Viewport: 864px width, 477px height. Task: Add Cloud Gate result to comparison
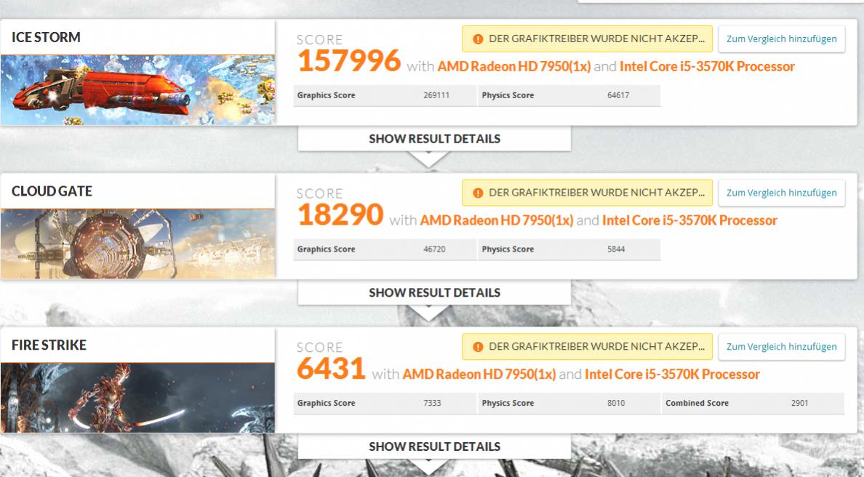tap(781, 193)
